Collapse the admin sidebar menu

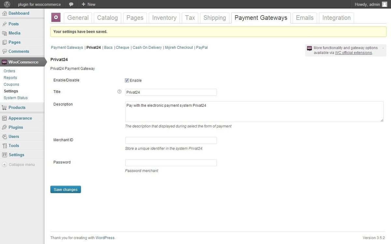[19, 165]
